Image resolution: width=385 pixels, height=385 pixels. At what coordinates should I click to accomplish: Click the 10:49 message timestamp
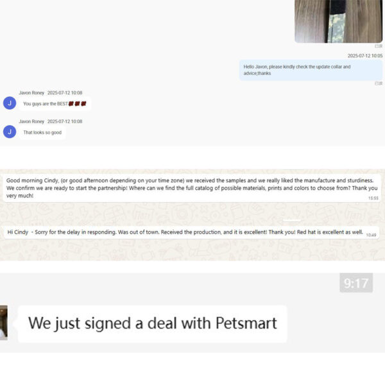[x=371, y=235]
